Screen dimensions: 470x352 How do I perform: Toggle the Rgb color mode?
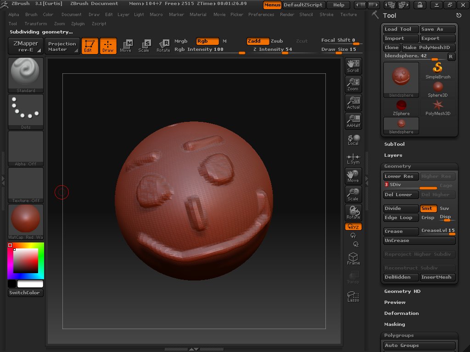tap(207, 41)
